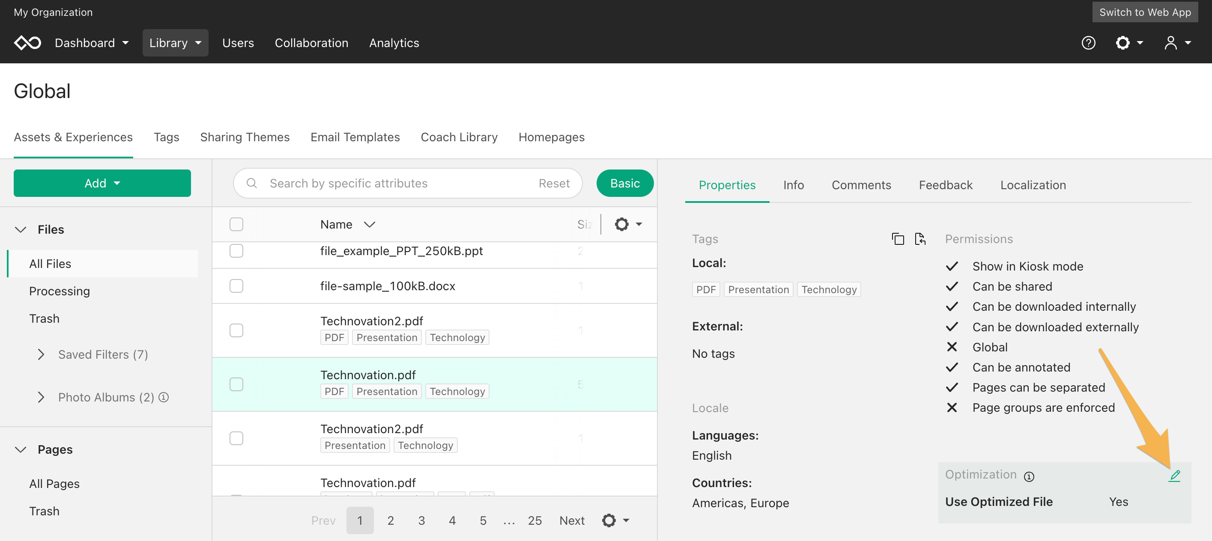Switch to the Tags tab
Image resolution: width=1212 pixels, height=541 pixels.
[167, 137]
